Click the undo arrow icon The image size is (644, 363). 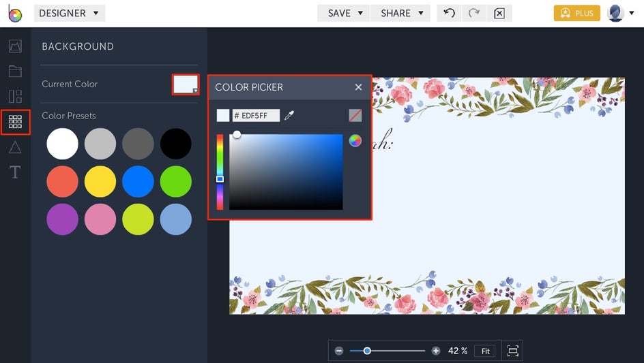(450, 13)
